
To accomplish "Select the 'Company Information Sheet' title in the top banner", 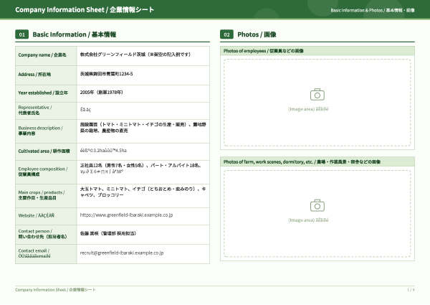I will pos(85,10).
